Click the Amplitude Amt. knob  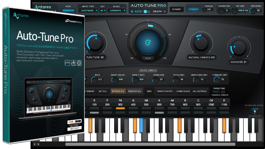point(196,80)
